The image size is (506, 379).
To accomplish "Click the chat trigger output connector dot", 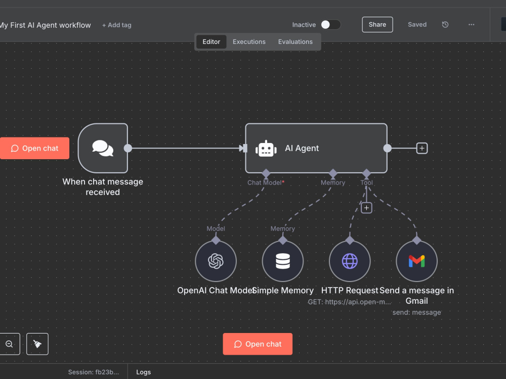I will 128,148.
